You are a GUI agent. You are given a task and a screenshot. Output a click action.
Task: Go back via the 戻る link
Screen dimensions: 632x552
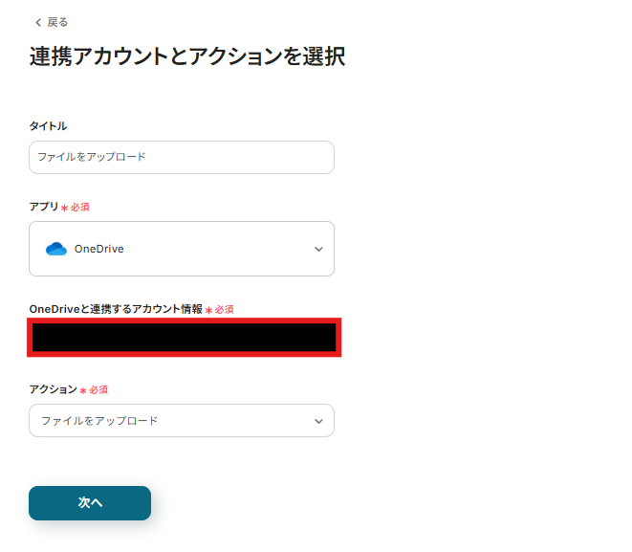[57, 22]
